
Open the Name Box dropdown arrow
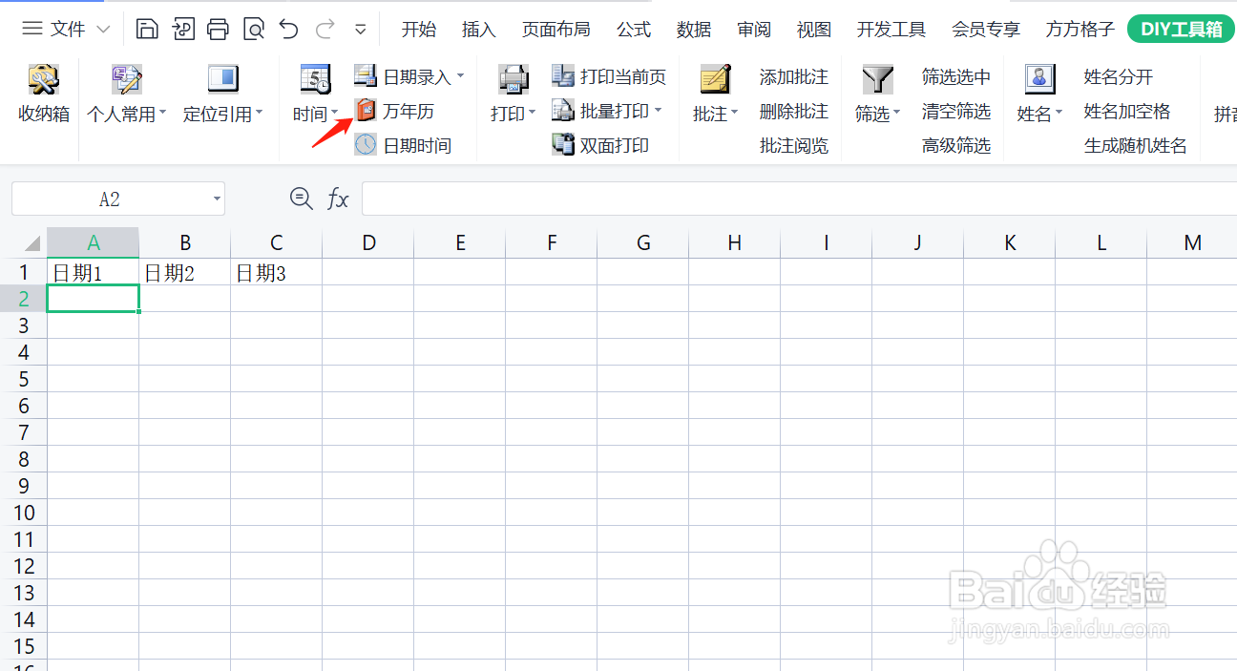pyautogui.click(x=216, y=199)
